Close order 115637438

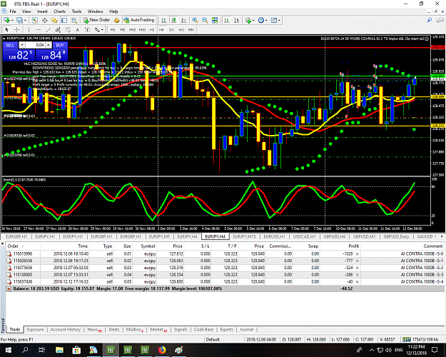tap(358, 281)
